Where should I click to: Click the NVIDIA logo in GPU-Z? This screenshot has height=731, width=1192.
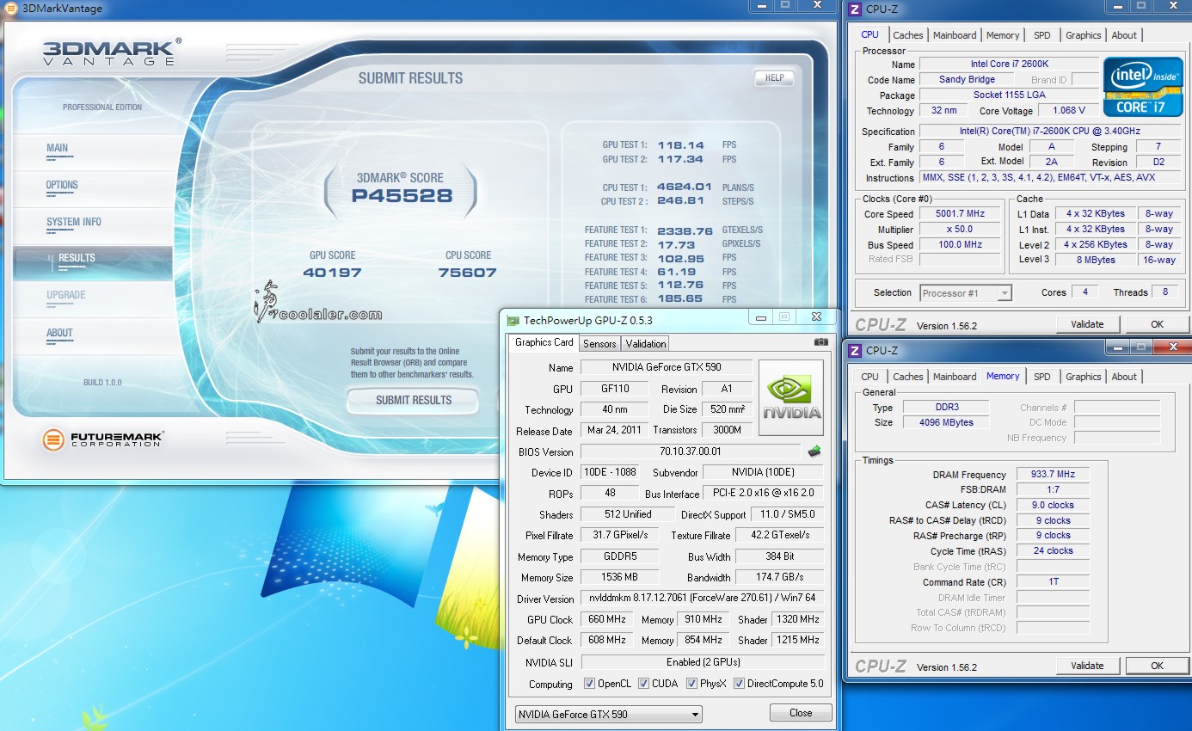[x=791, y=397]
